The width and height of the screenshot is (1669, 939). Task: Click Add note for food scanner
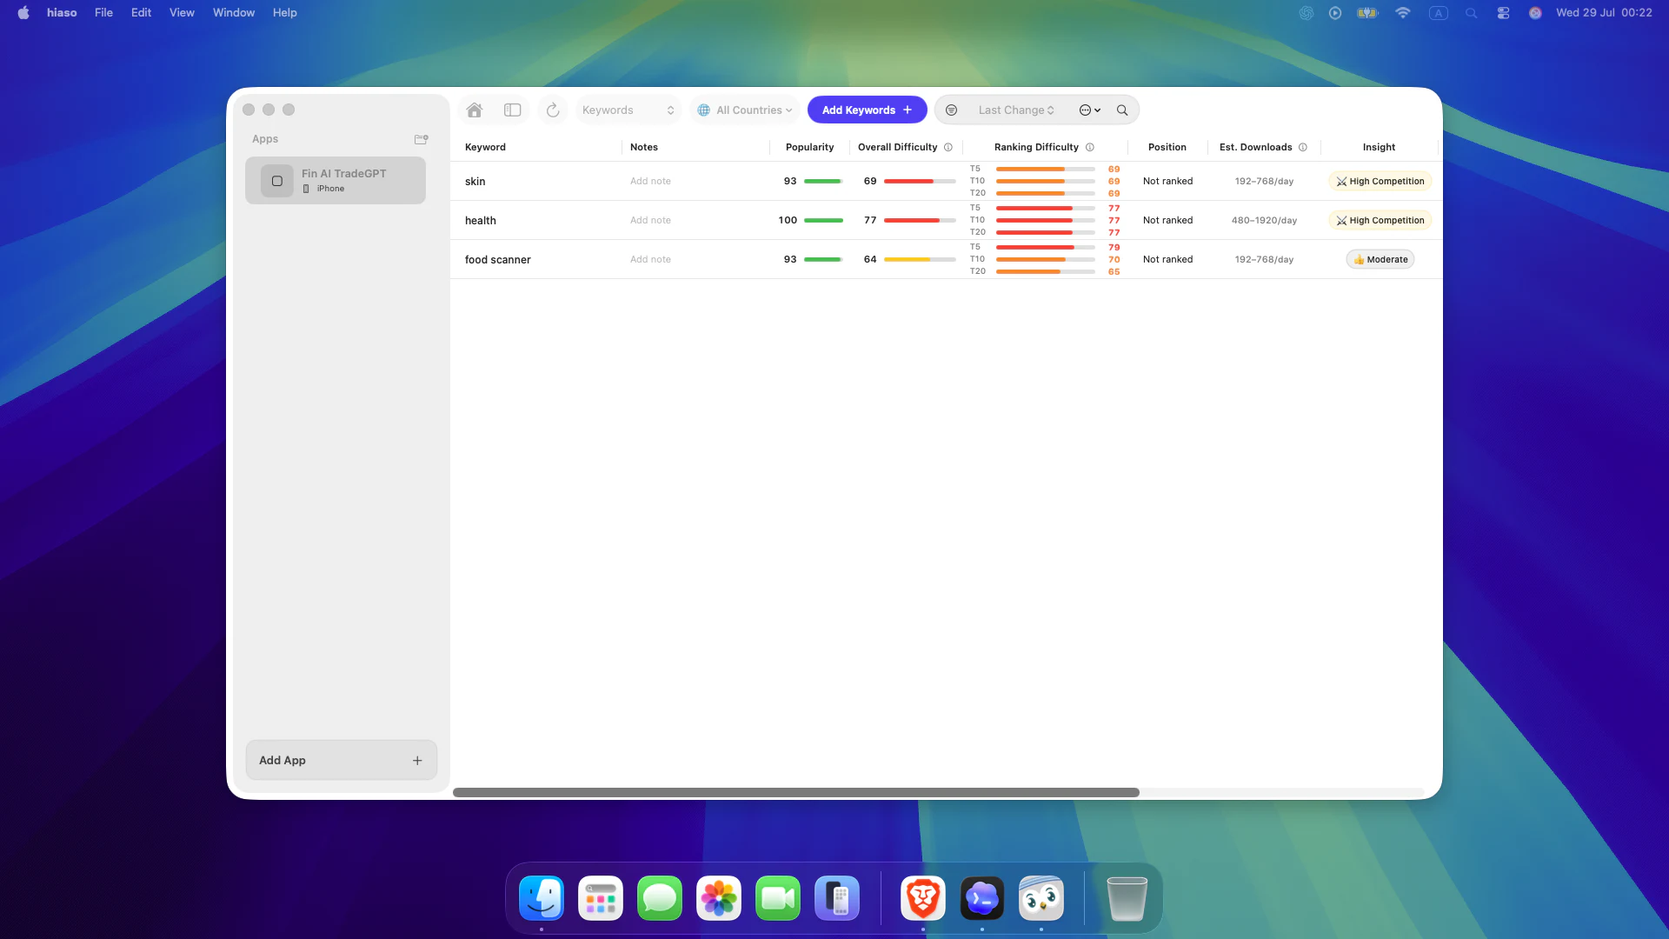click(x=650, y=259)
